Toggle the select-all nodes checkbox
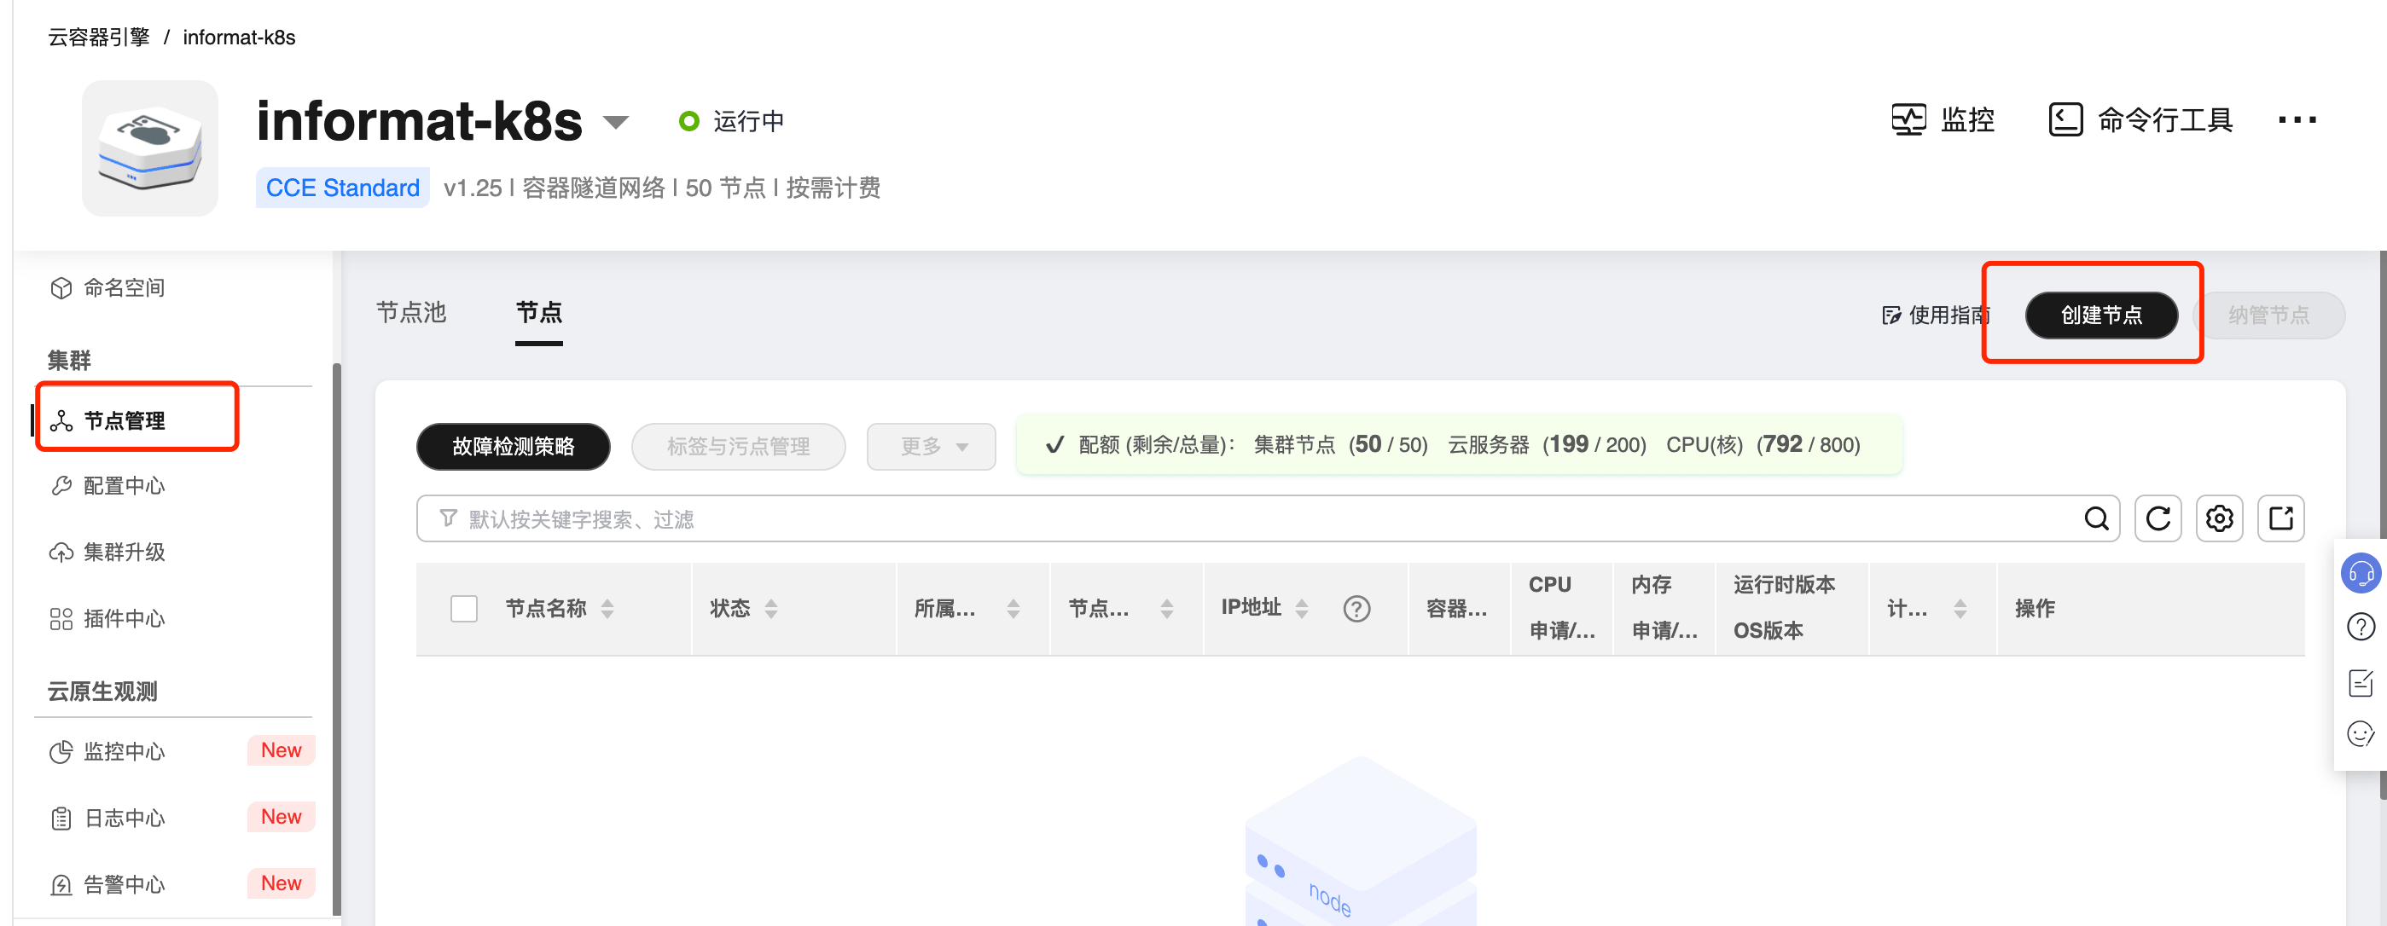The width and height of the screenshot is (2387, 926). 463,609
